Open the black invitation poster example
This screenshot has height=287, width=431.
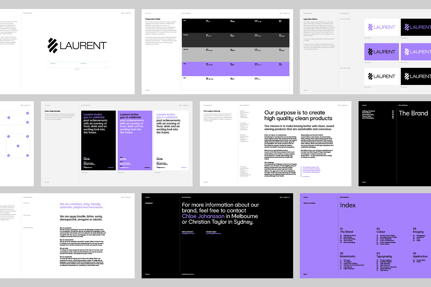[98, 140]
